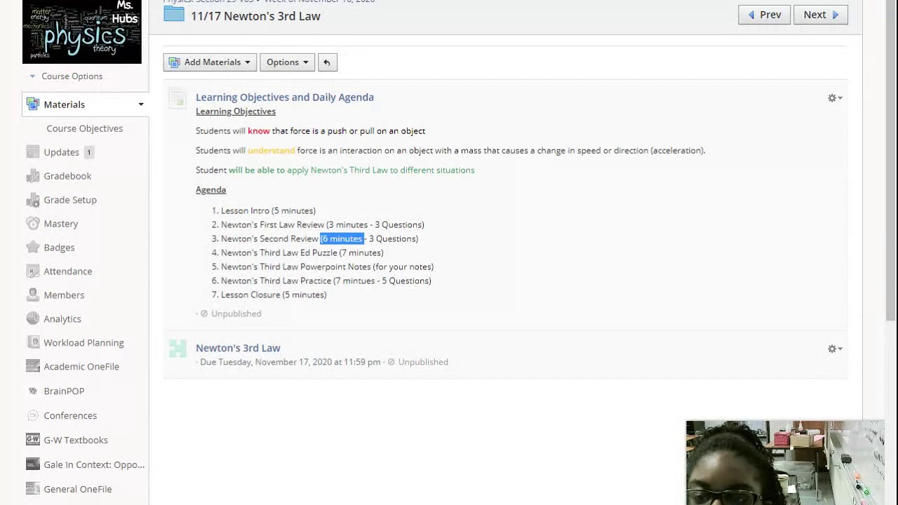
Task: Click the puzzle icon beside Newton's 3rd Law
Action: click(x=177, y=349)
